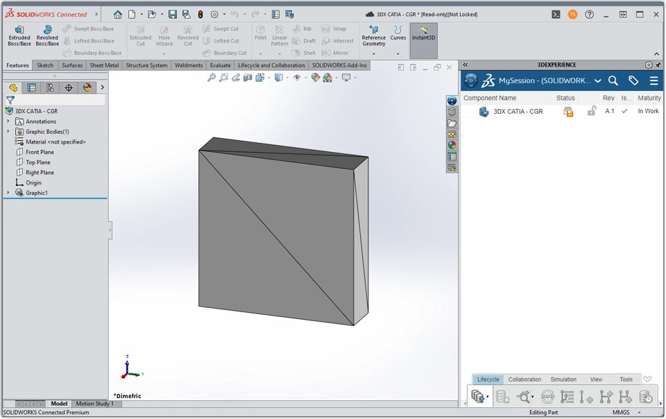Switch to the Sketch tab

pos(45,65)
